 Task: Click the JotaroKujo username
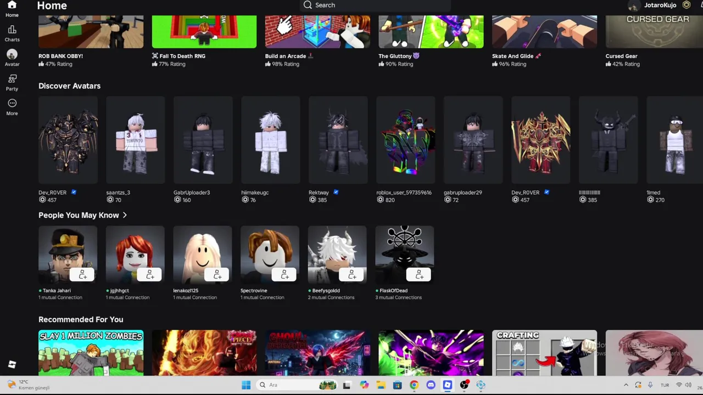pyautogui.click(x=660, y=5)
